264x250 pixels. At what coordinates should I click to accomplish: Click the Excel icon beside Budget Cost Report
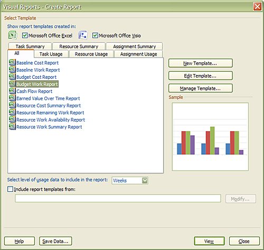(x=12, y=77)
